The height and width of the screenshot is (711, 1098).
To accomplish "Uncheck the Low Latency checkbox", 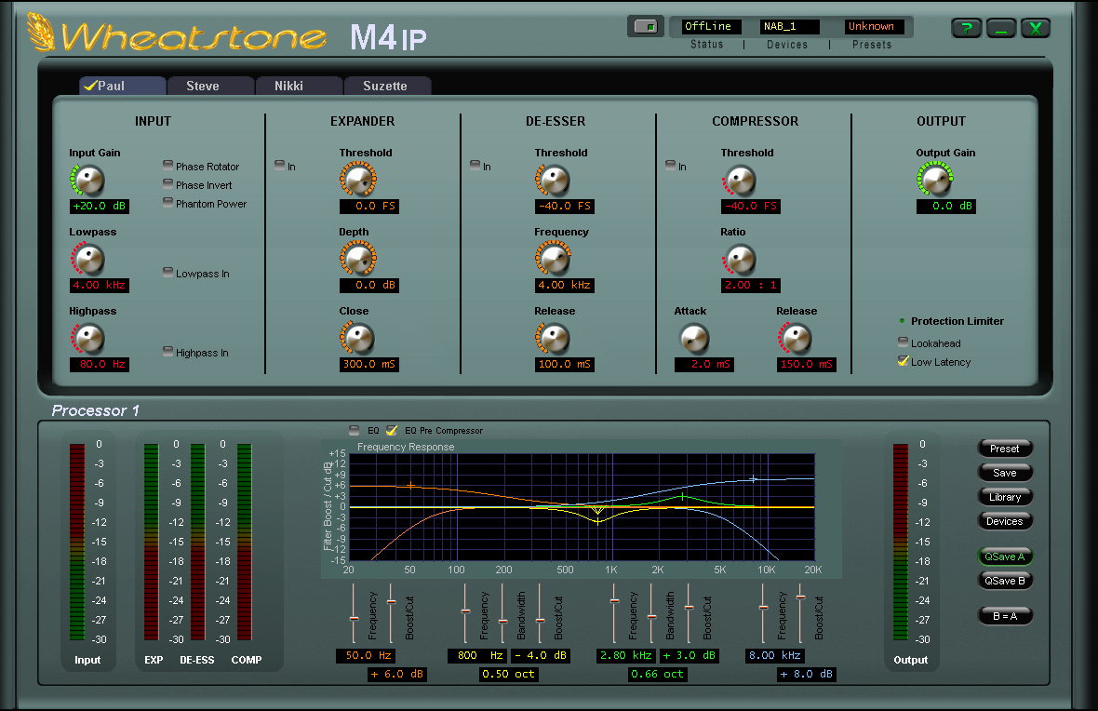I will [904, 361].
